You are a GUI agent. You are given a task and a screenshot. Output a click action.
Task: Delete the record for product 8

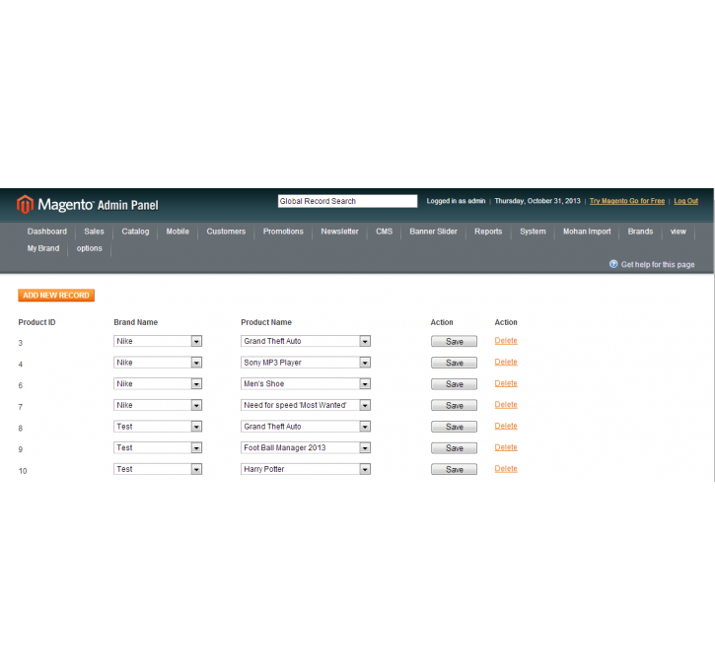point(506,427)
